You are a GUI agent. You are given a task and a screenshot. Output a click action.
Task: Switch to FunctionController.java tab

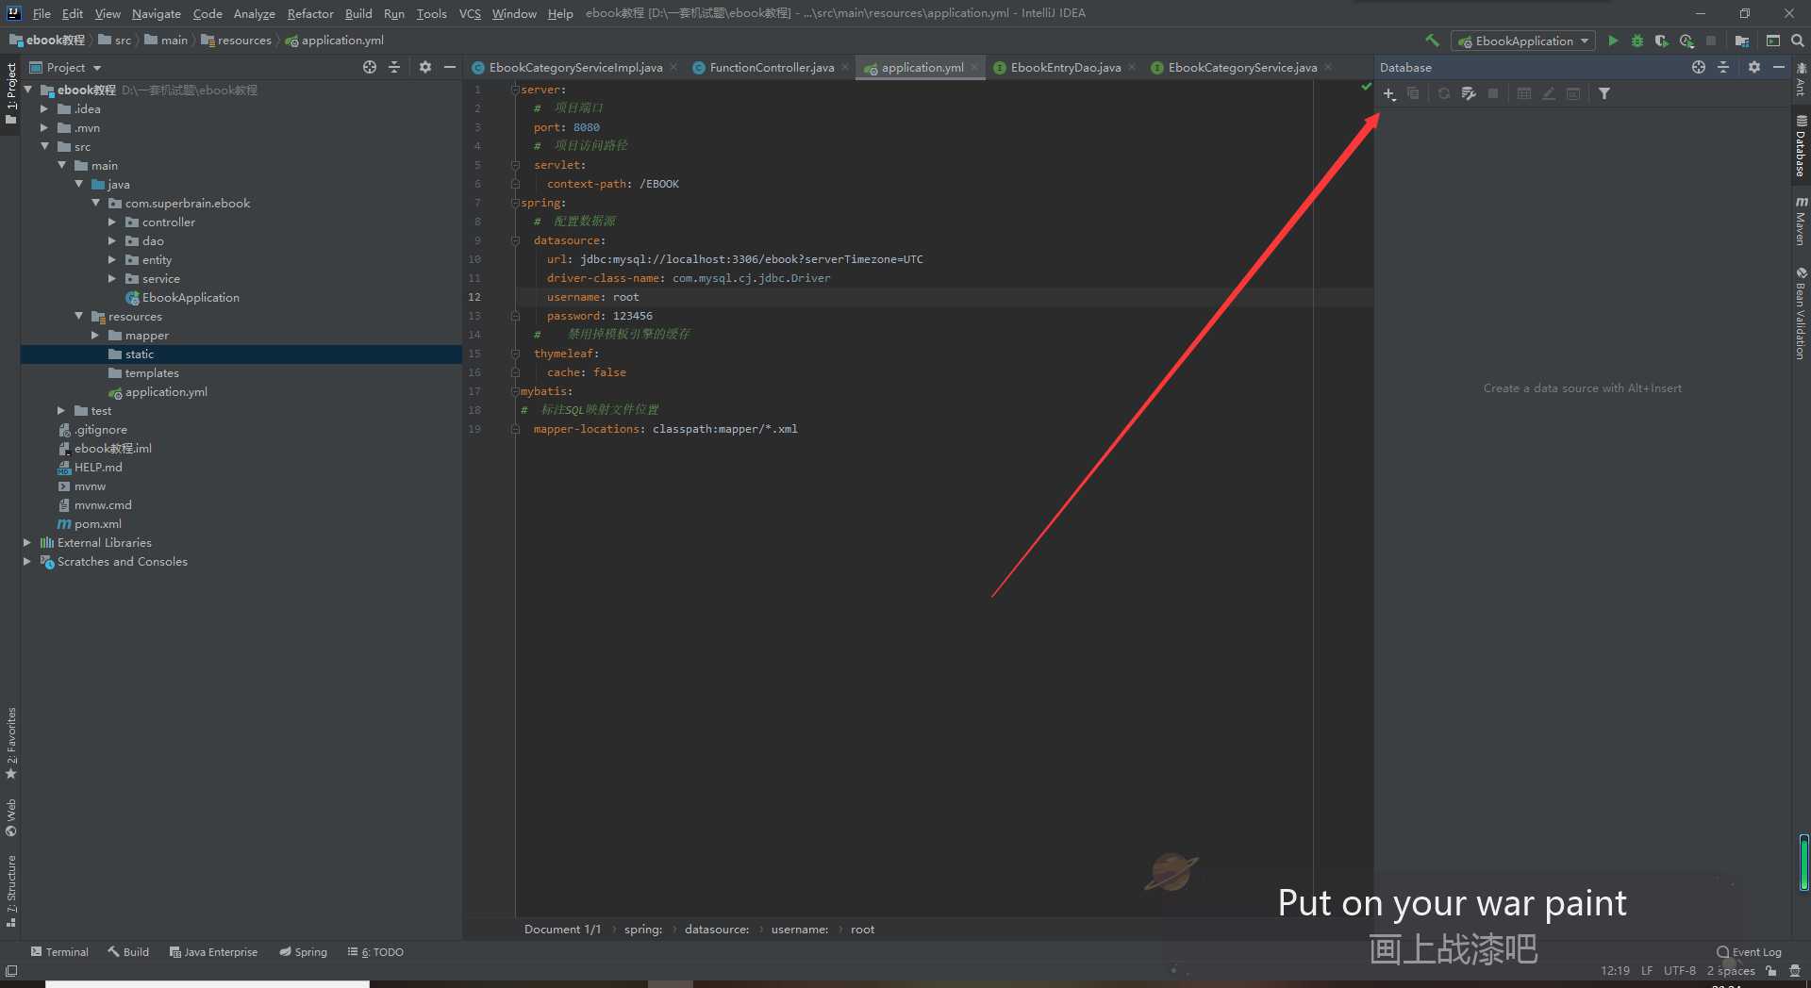[x=772, y=67]
